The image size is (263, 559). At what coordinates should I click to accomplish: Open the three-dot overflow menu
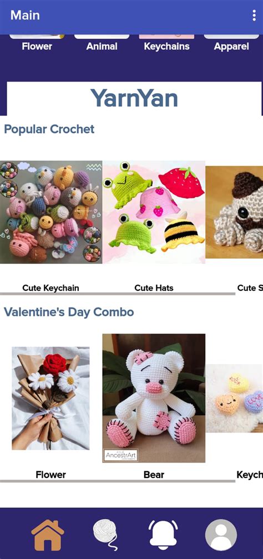[254, 16]
